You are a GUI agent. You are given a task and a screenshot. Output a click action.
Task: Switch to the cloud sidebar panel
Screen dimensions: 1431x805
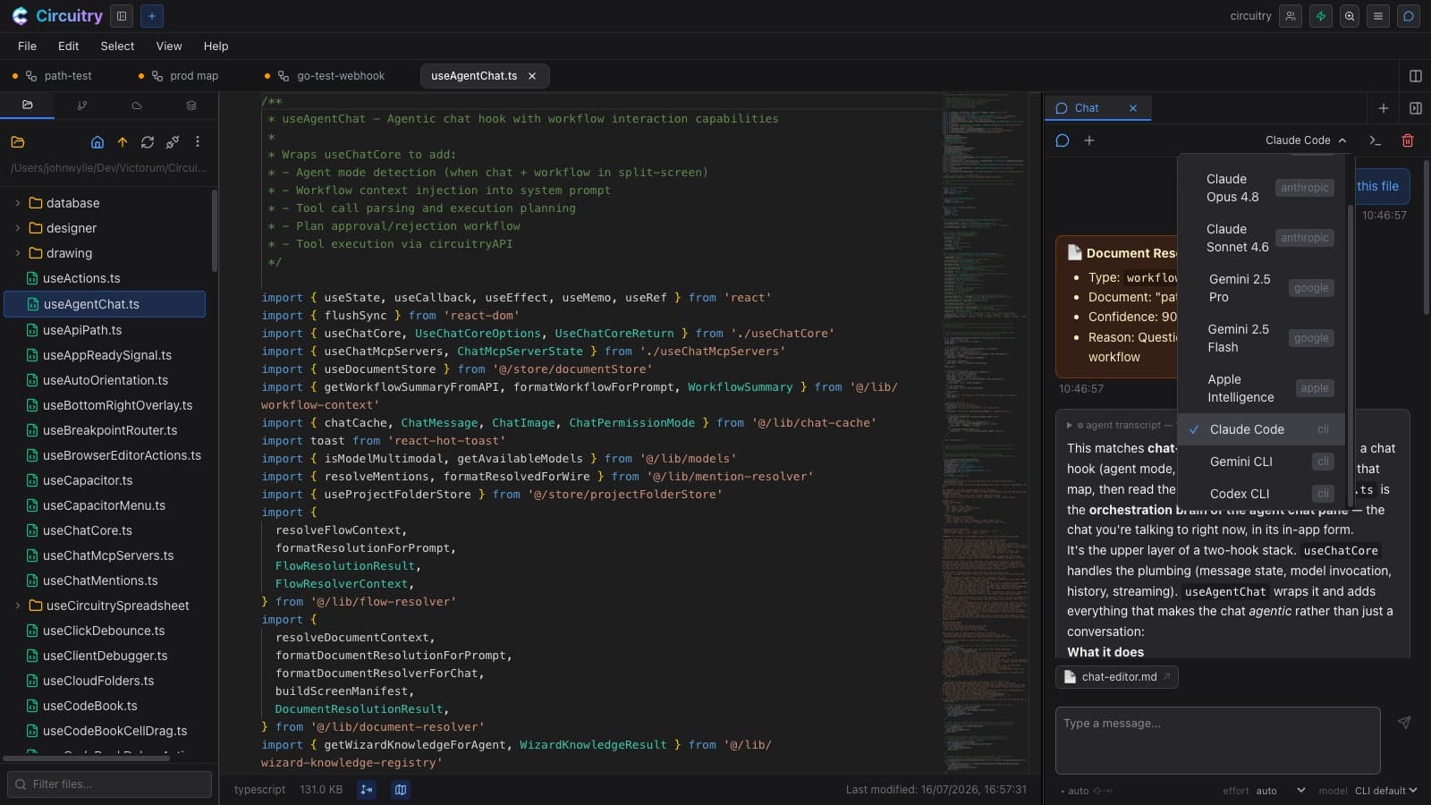pyautogui.click(x=137, y=106)
